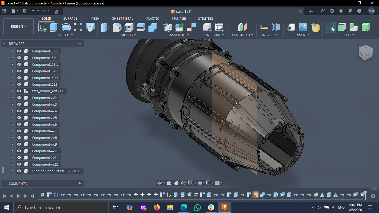Click the ViewCube RIGHT face

pyautogui.click(x=368, y=55)
